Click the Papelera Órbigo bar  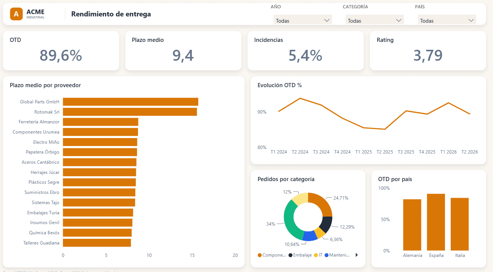[100, 152]
